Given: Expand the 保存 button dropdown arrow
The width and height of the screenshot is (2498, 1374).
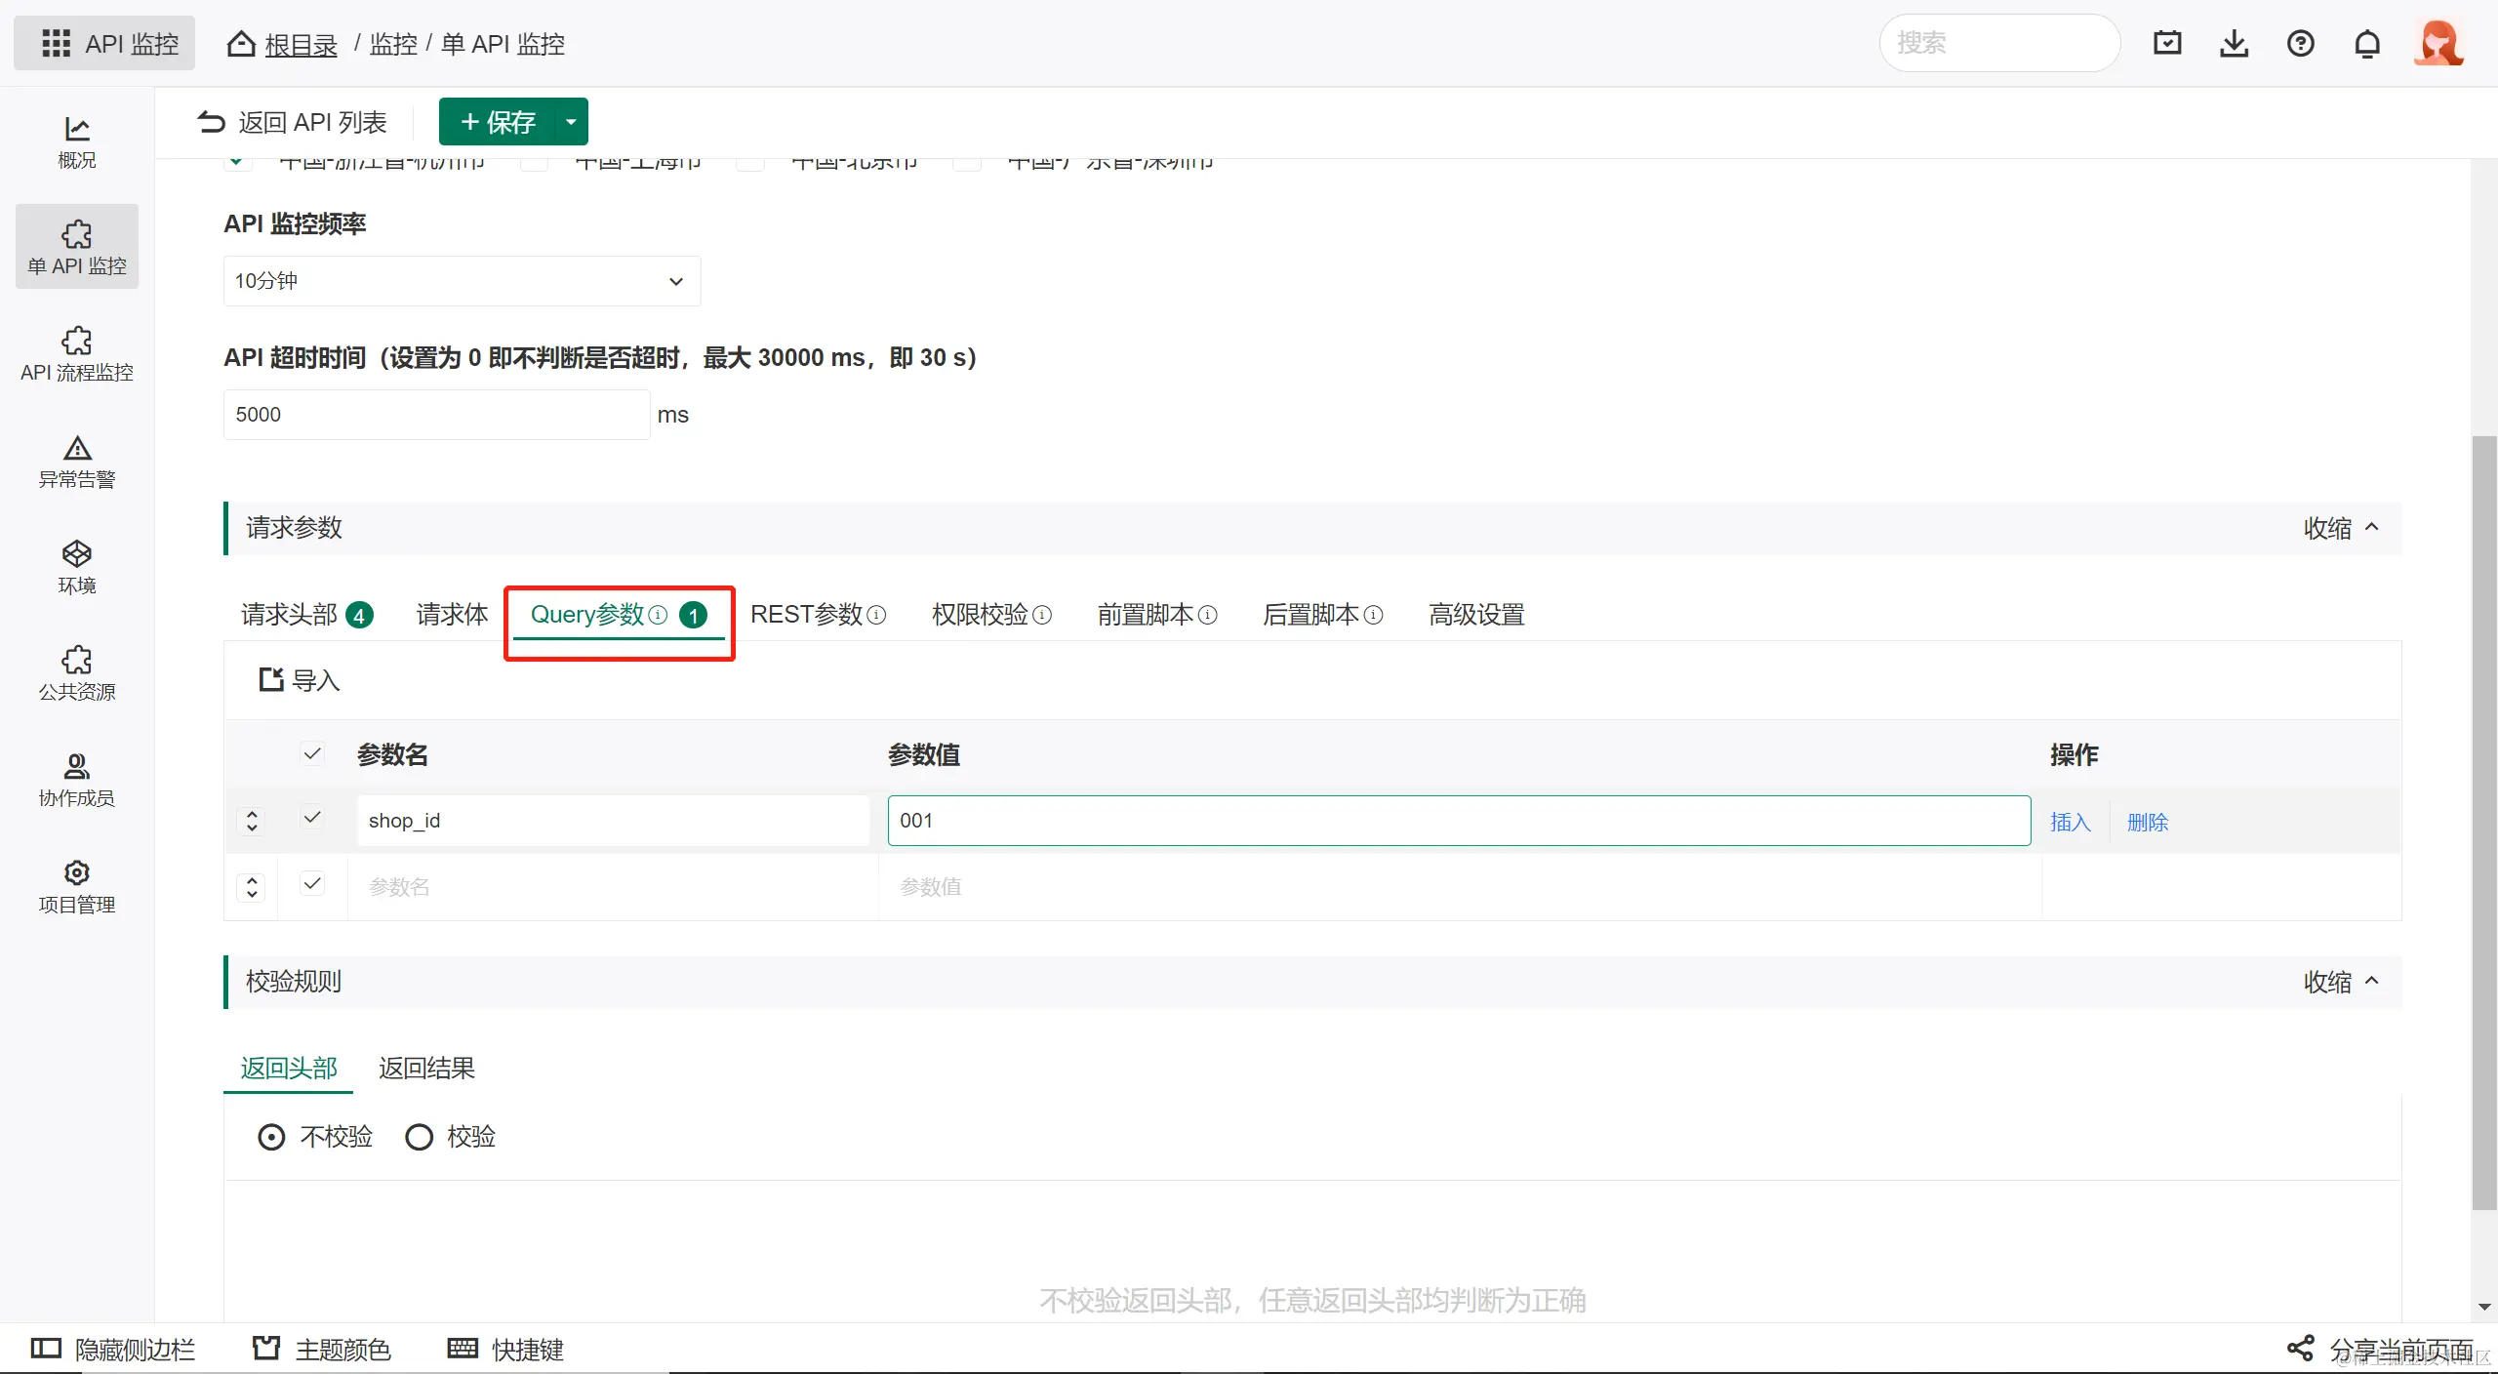Looking at the screenshot, I should (571, 122).
